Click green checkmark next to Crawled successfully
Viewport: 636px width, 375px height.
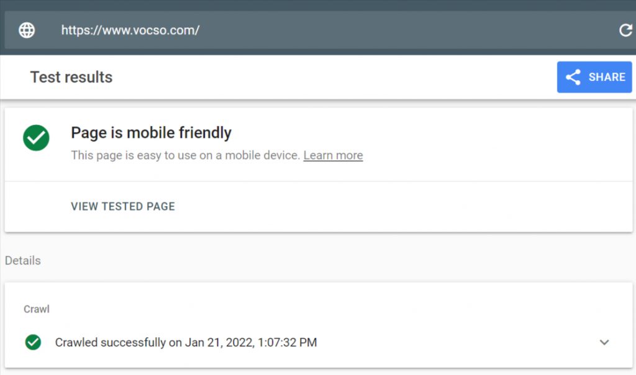33,342
